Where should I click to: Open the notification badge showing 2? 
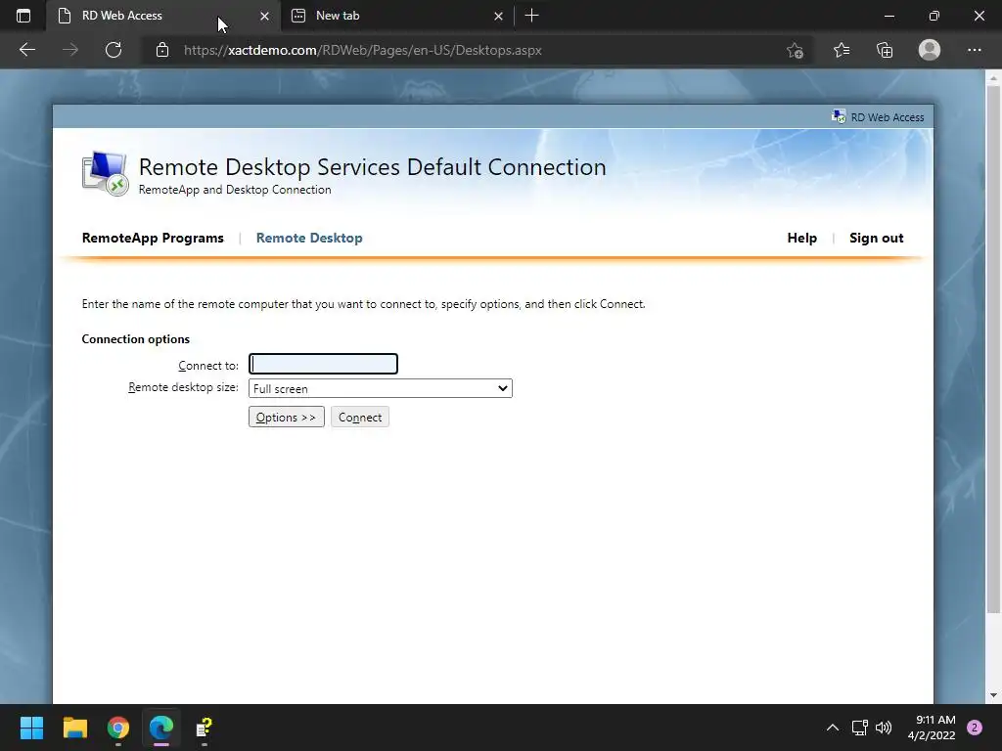[975, 728]
